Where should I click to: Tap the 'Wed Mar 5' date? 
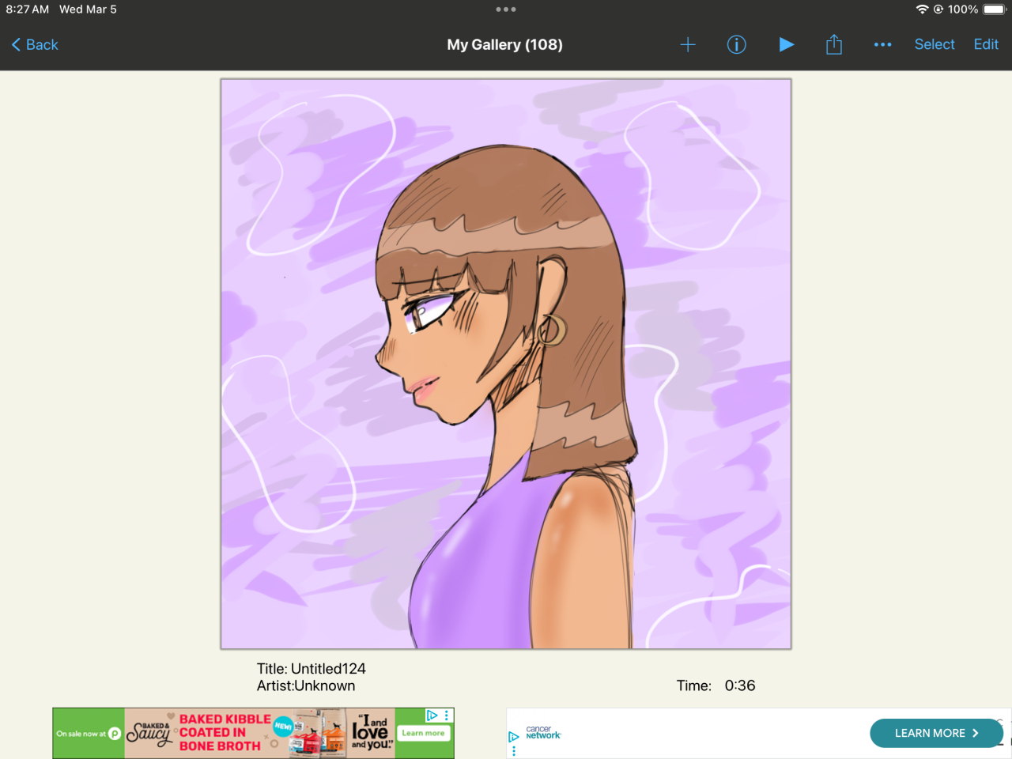88,9
